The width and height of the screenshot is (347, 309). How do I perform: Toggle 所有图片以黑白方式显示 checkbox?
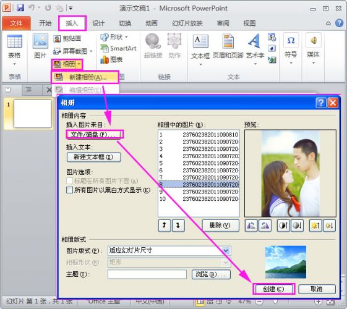point(69,190)
